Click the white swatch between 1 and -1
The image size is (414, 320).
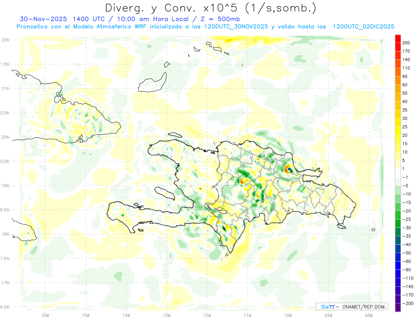[x=398, y=173]
